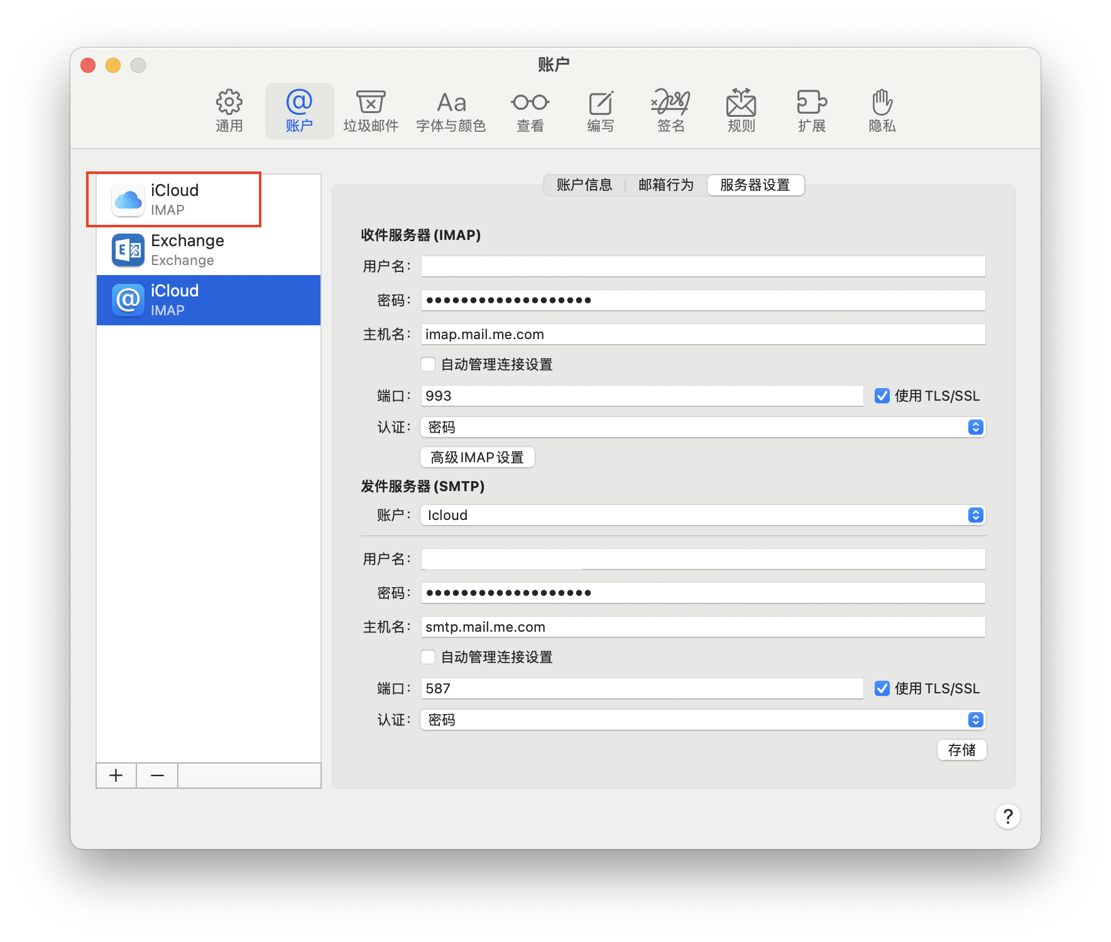Open the Rules (规则) envelope pane
Screen dimensions: 1111x942
[x=741, y=111]
